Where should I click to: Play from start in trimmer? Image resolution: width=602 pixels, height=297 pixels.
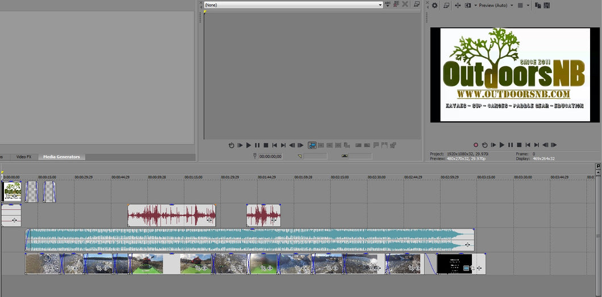pos(240,145)
